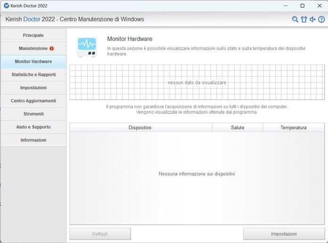328x243 pixels.
Task: Close the Kerish Doctor window
Action: click(x=320, y=6)
